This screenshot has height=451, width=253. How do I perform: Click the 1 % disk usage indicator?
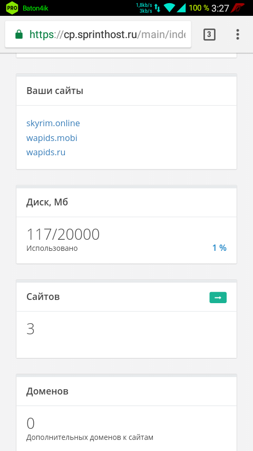click(x=219, y=248)
